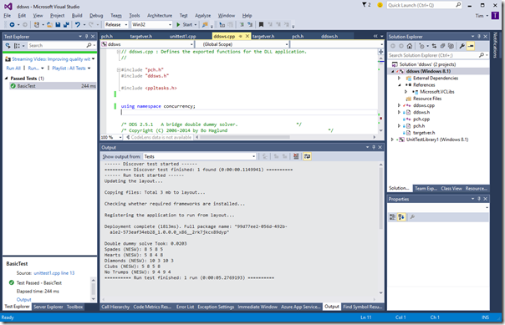Toggle Preview Selected Items in Solution Explorer
Screen dimensions: 505x325
471,46
